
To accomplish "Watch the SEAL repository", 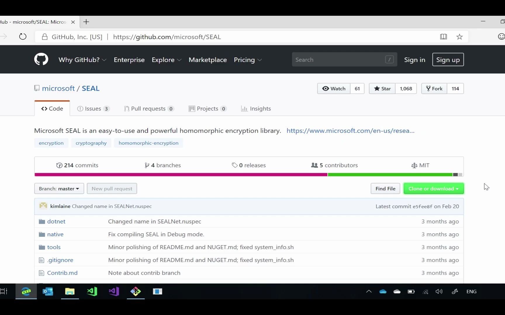I will pyautogui.click(x=334, y=88).
